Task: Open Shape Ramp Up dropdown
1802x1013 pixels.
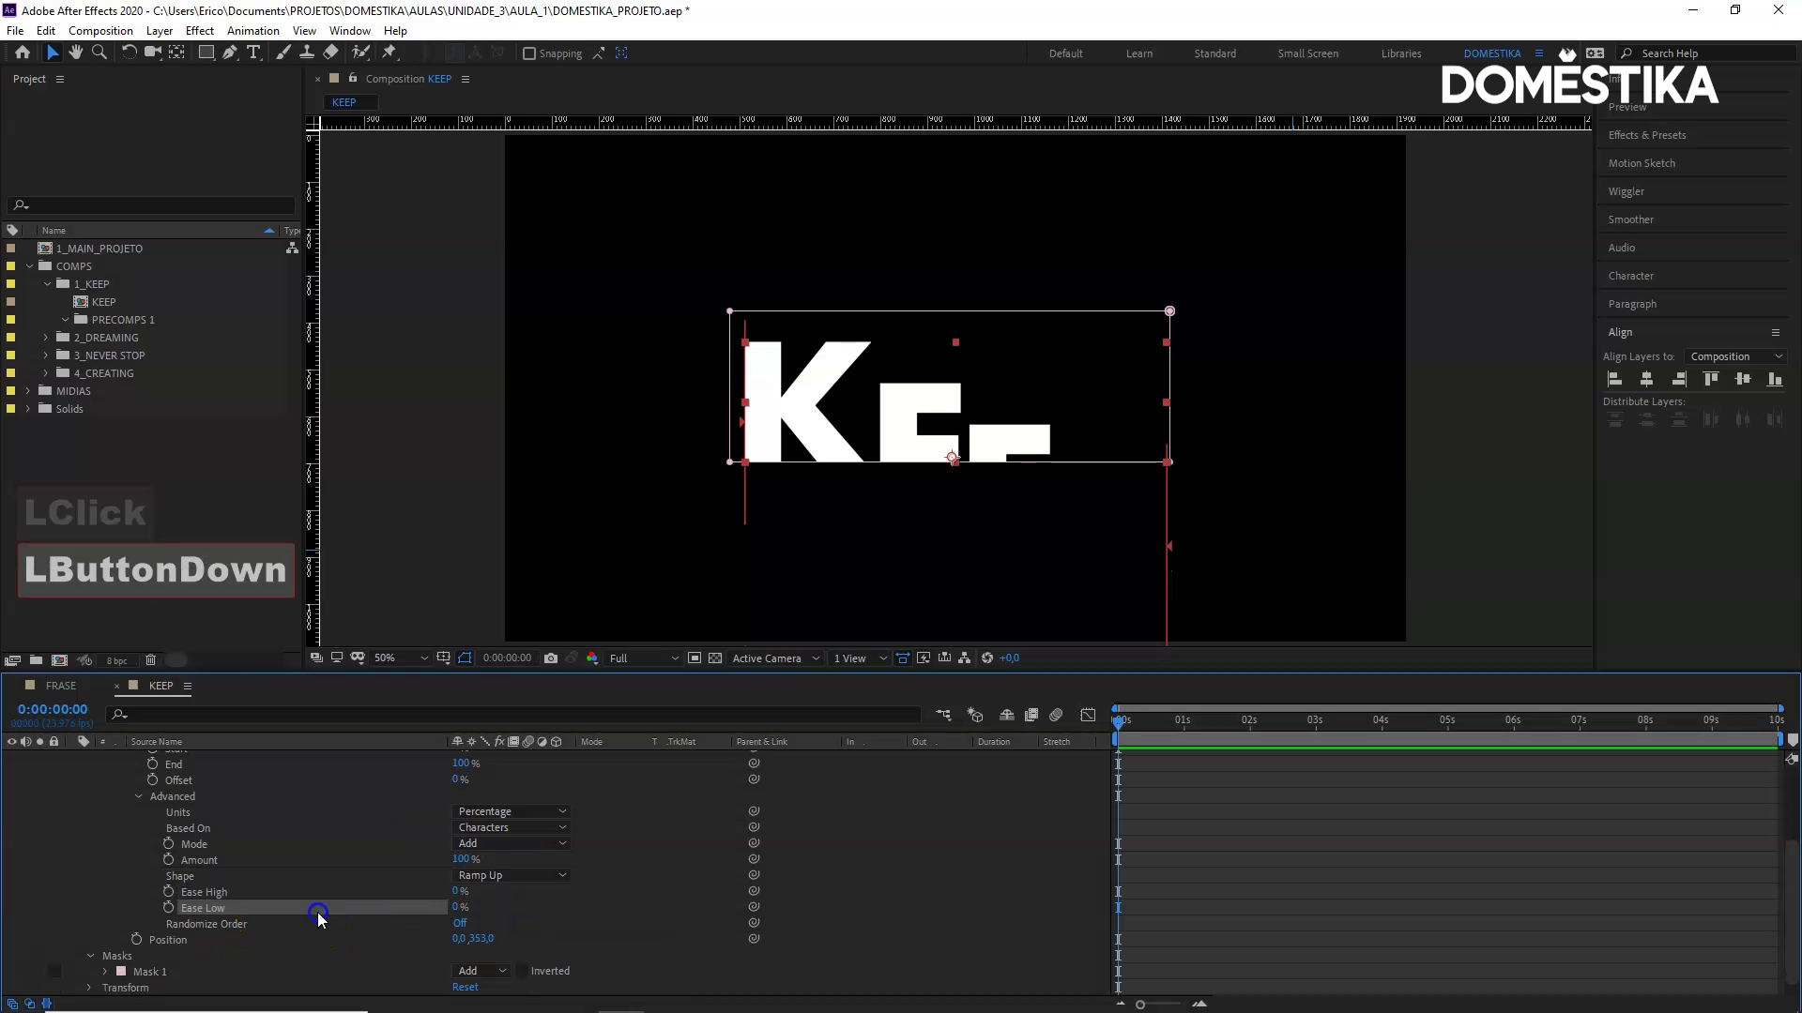Action: tap(512, 876)
